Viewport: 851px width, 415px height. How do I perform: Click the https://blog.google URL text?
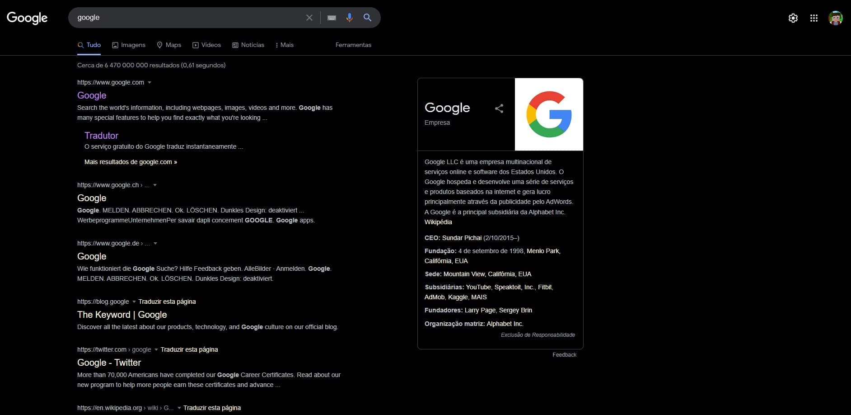click(103, 302)
